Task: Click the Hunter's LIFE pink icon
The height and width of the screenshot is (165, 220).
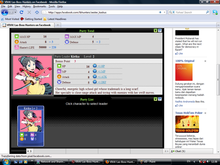Action: tap(16, 47)
